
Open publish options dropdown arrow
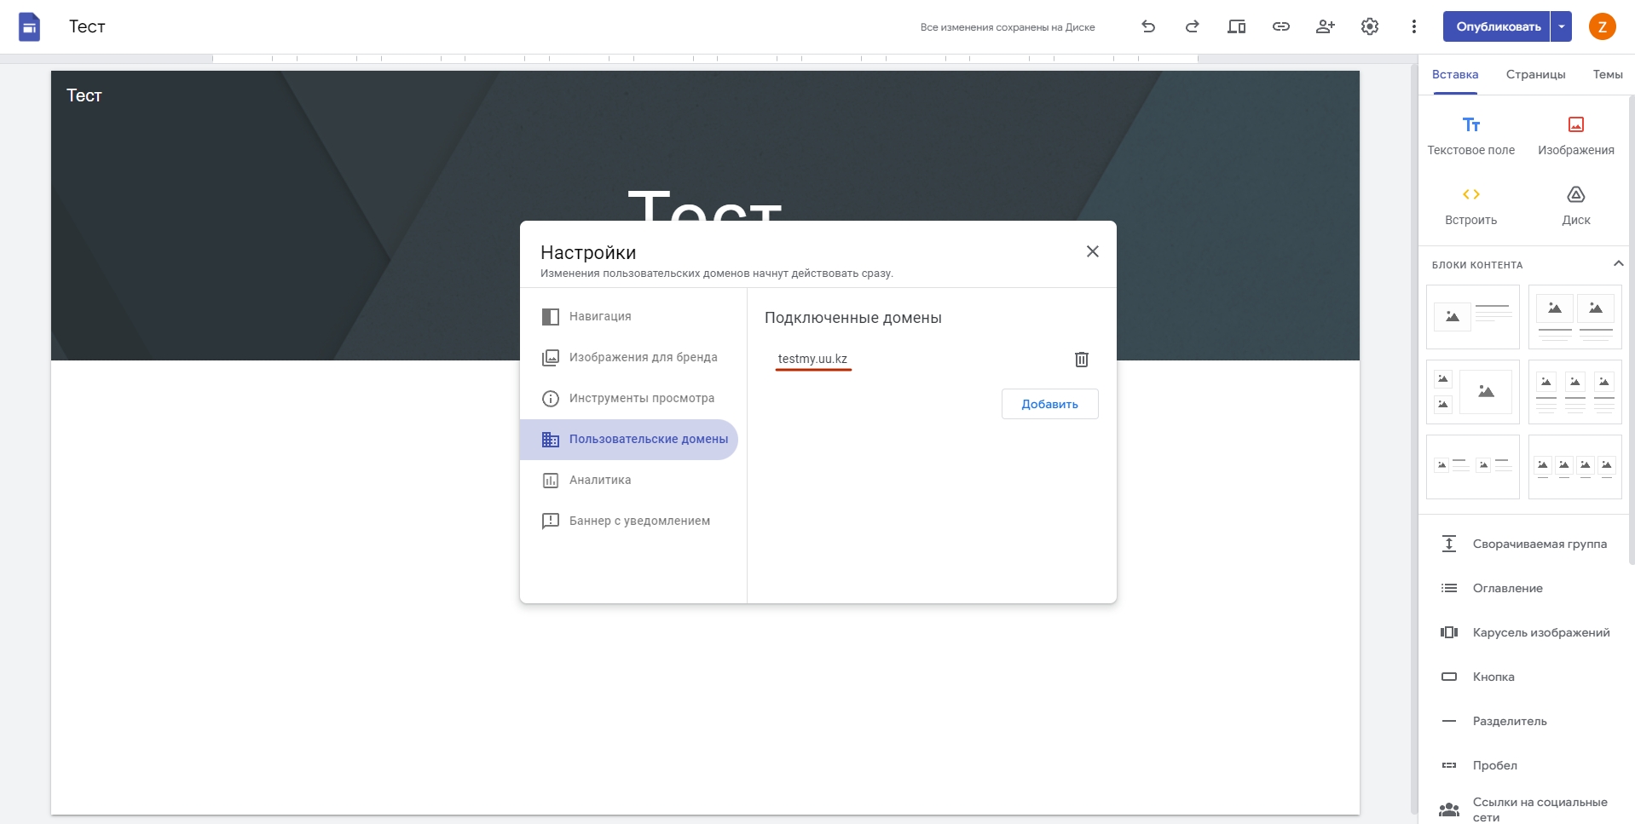pos(1561,26)
